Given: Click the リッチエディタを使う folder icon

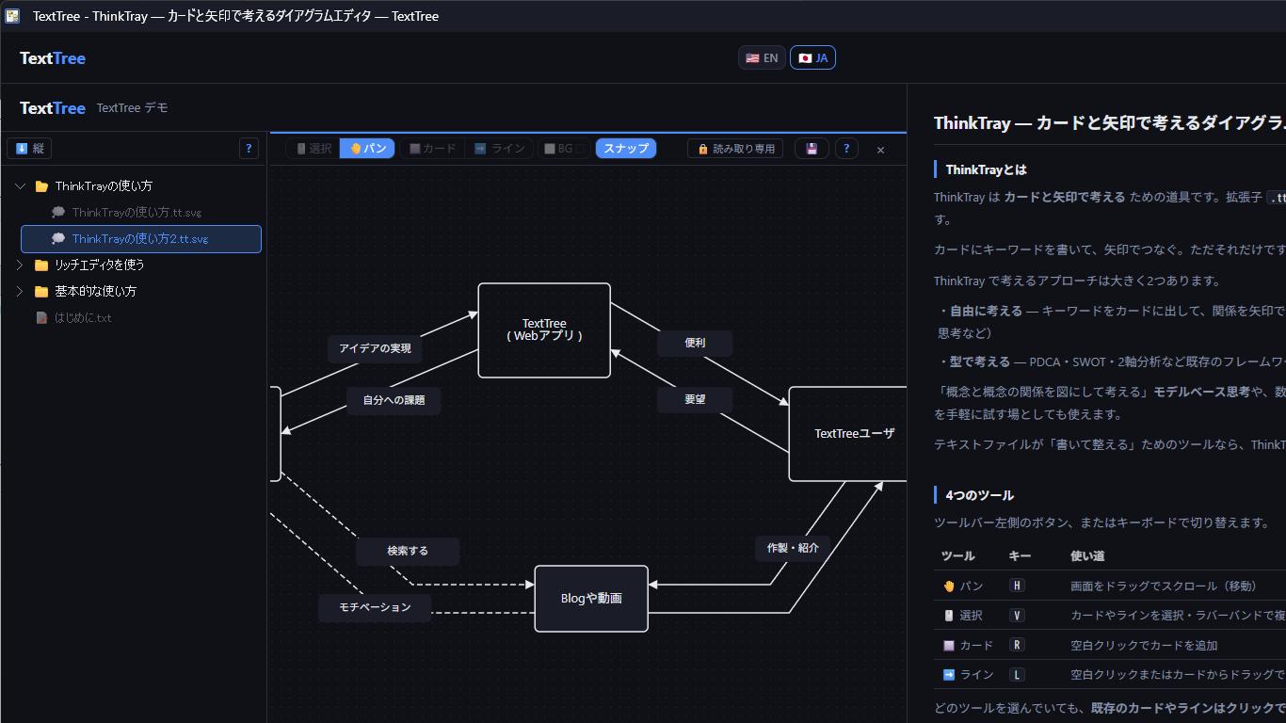Looking at the screenshot, I should (x=41, y=265).
